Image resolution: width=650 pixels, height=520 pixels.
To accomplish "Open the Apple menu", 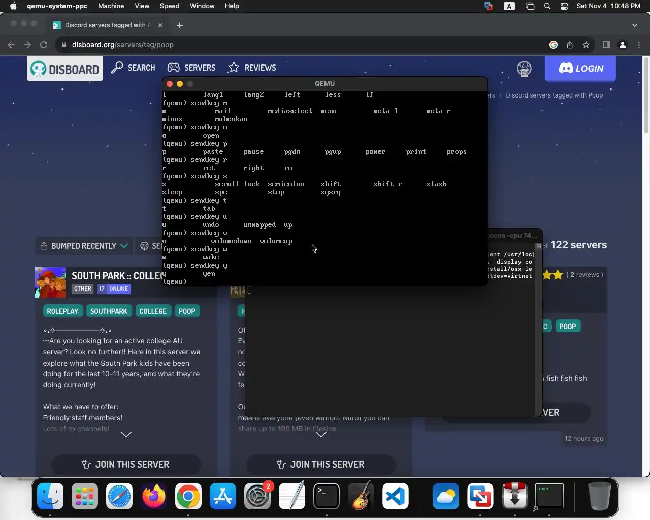I will (13, 6).
